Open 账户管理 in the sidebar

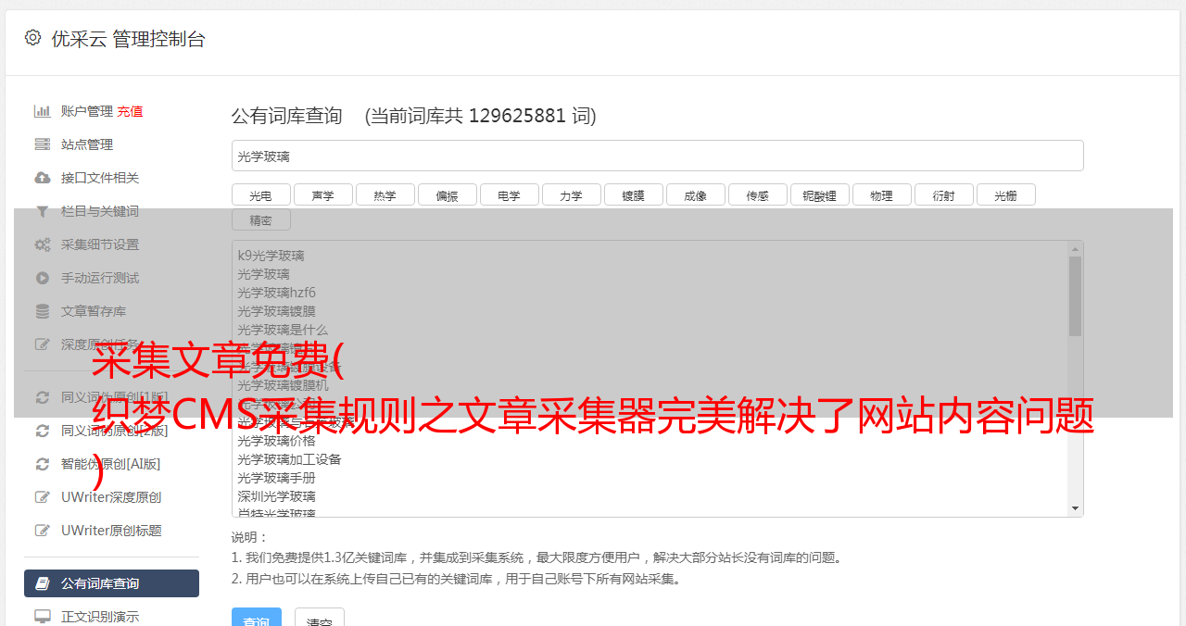tap(87, 111)
